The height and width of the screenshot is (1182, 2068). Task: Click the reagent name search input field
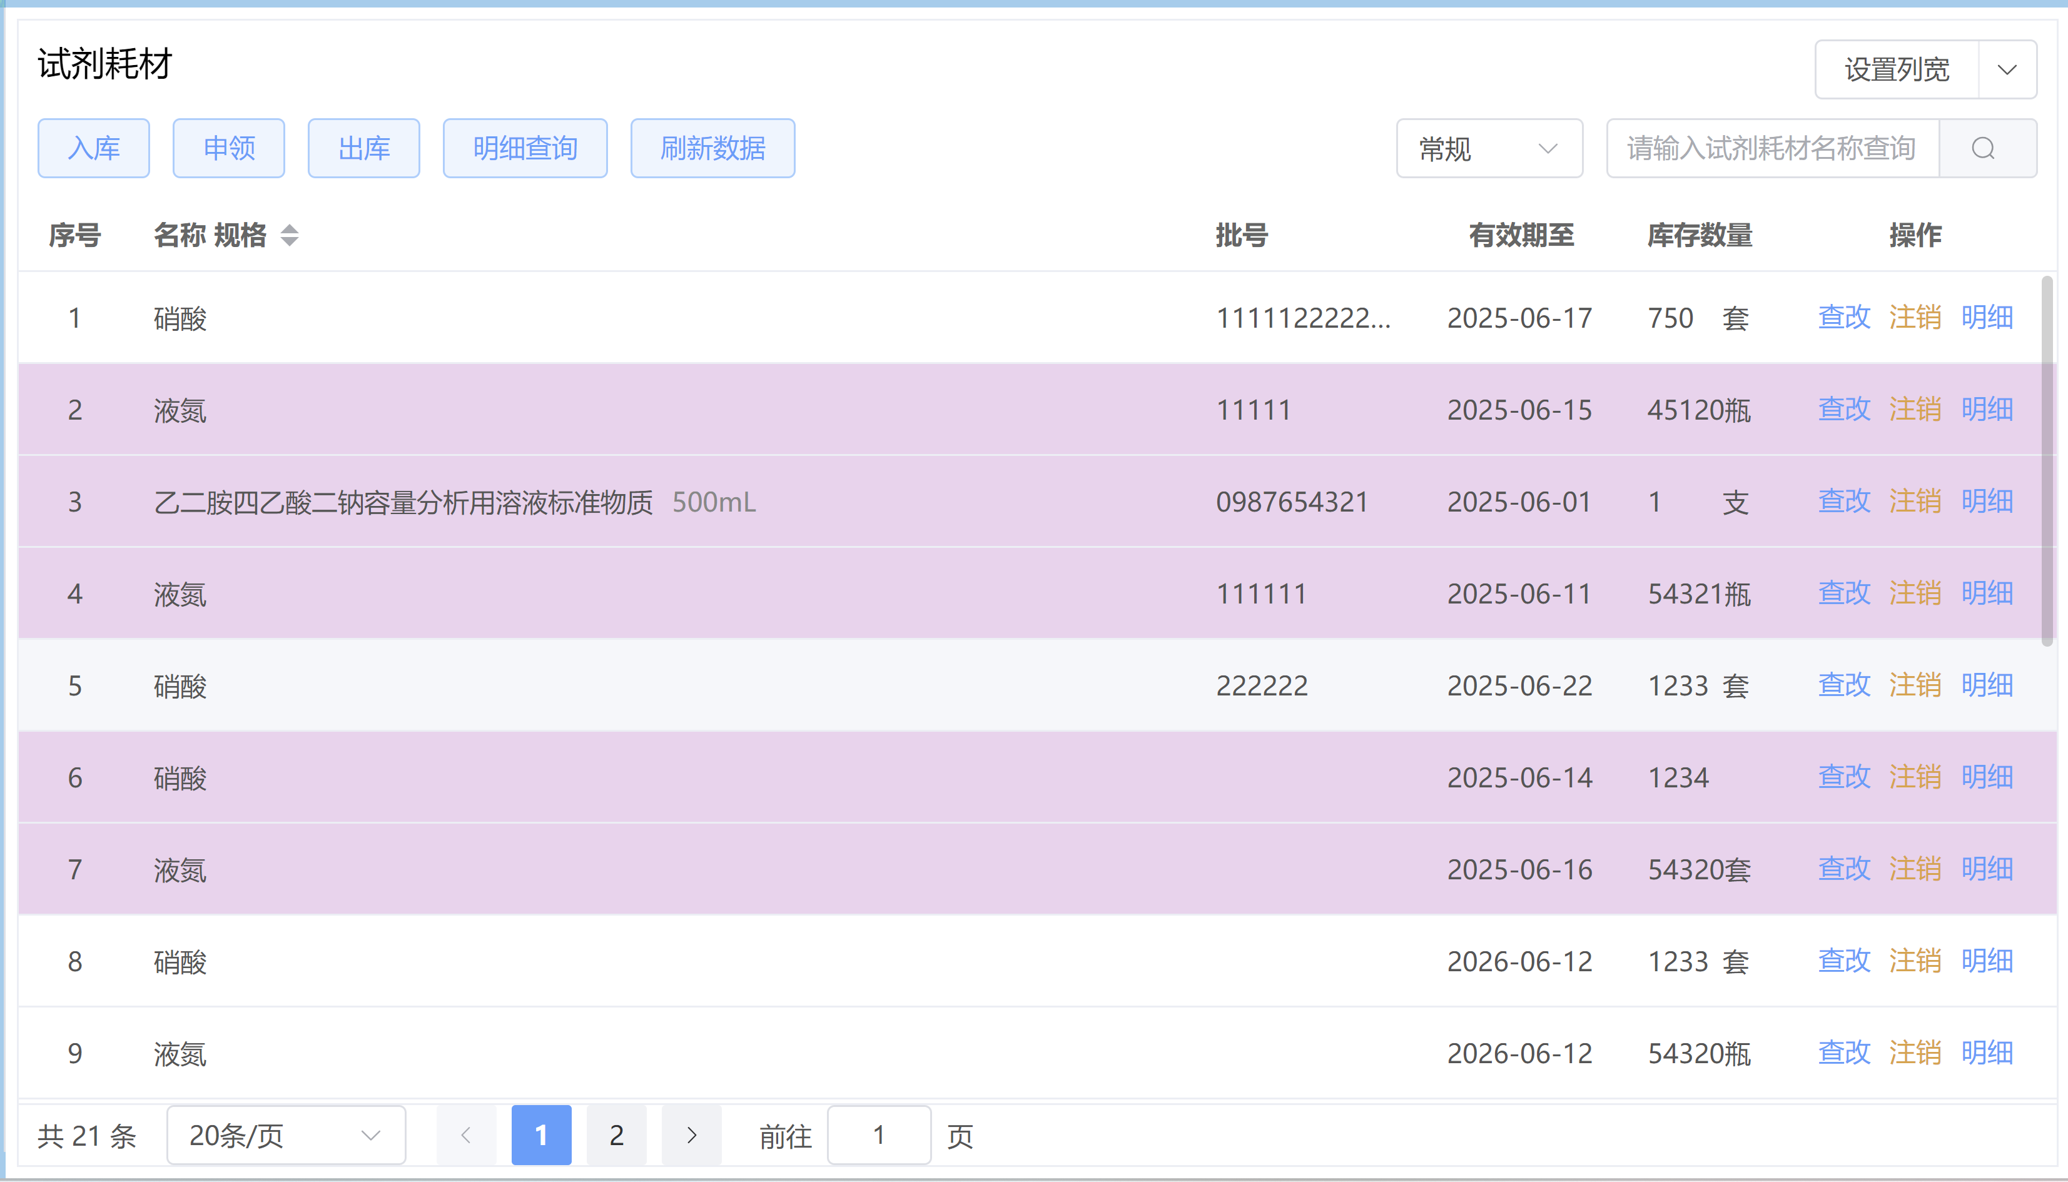pyautogui.click(x=1770, y=149)
